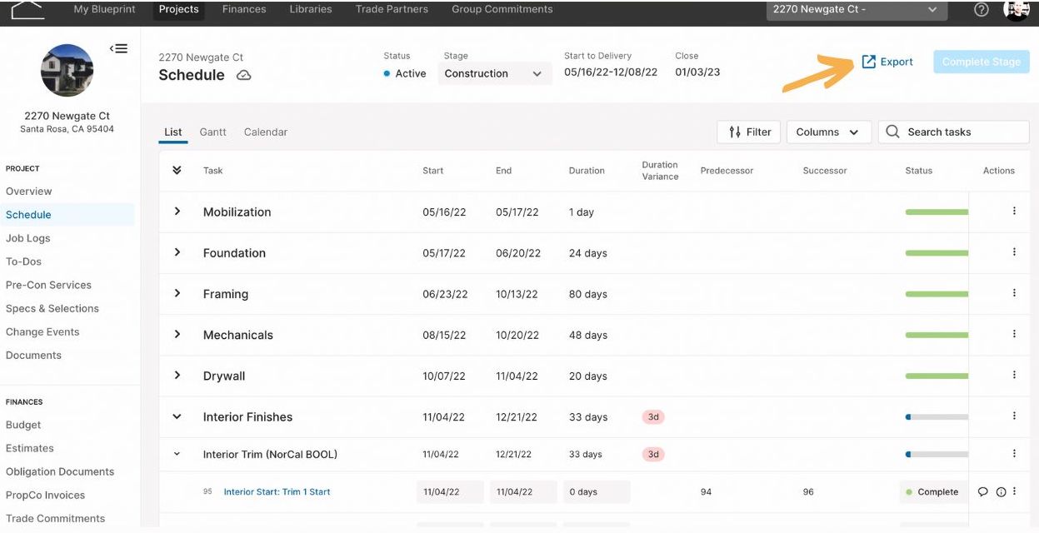Open the Columns dropdown
Screen dimensions: 1039x533
point(828,132)
